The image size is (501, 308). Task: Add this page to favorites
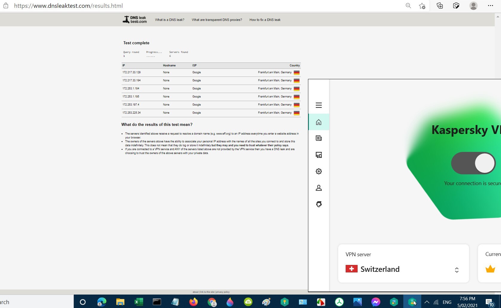click(x=422, y=6)
